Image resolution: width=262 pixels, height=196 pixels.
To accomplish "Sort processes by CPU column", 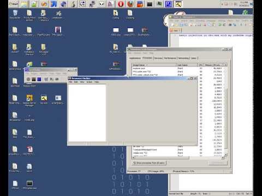I will pyautogui.click(x=200, y=65).
